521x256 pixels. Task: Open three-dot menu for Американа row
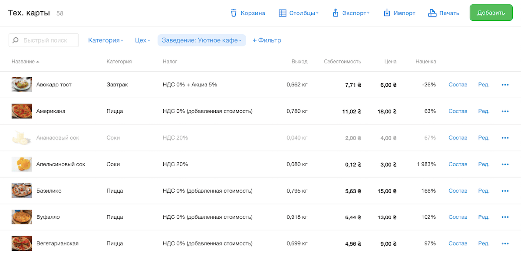(x=505, y=112)
